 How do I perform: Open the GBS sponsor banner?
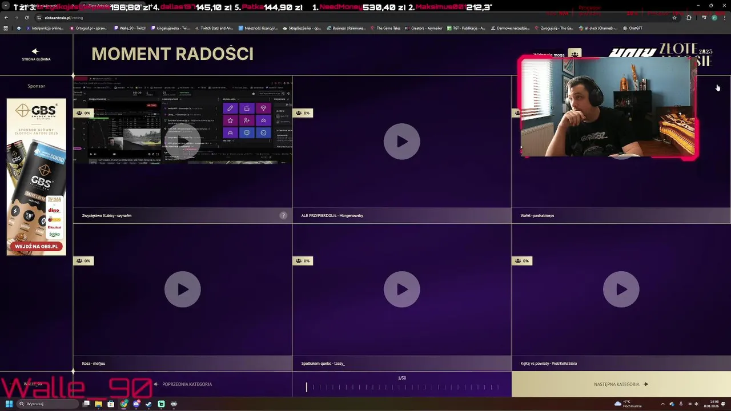pyautogui.click(x=36, y=176)
